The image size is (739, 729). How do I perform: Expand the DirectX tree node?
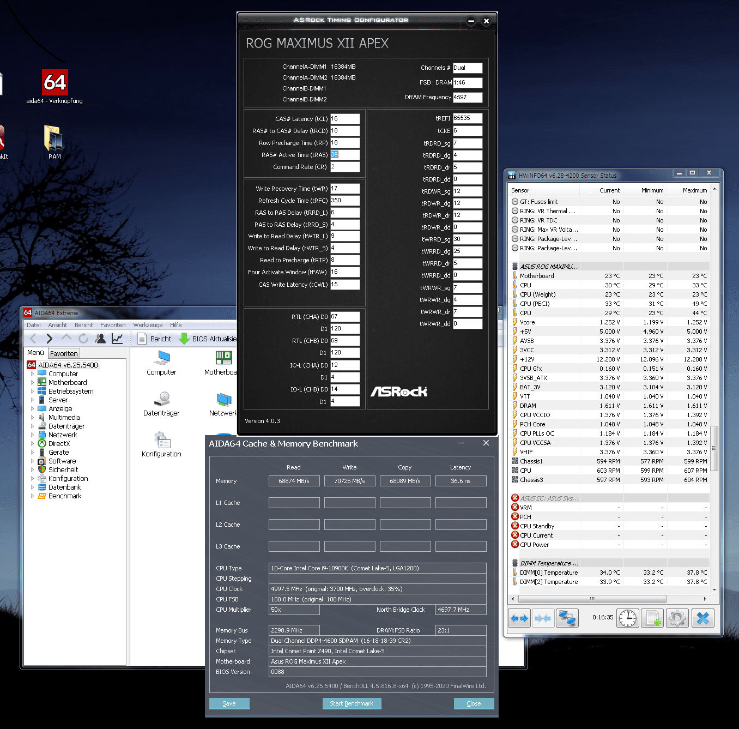click(32, 444)
